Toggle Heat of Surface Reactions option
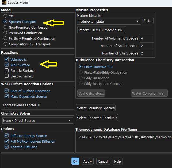Screen dimensions: 172x168 pos(7,91)
